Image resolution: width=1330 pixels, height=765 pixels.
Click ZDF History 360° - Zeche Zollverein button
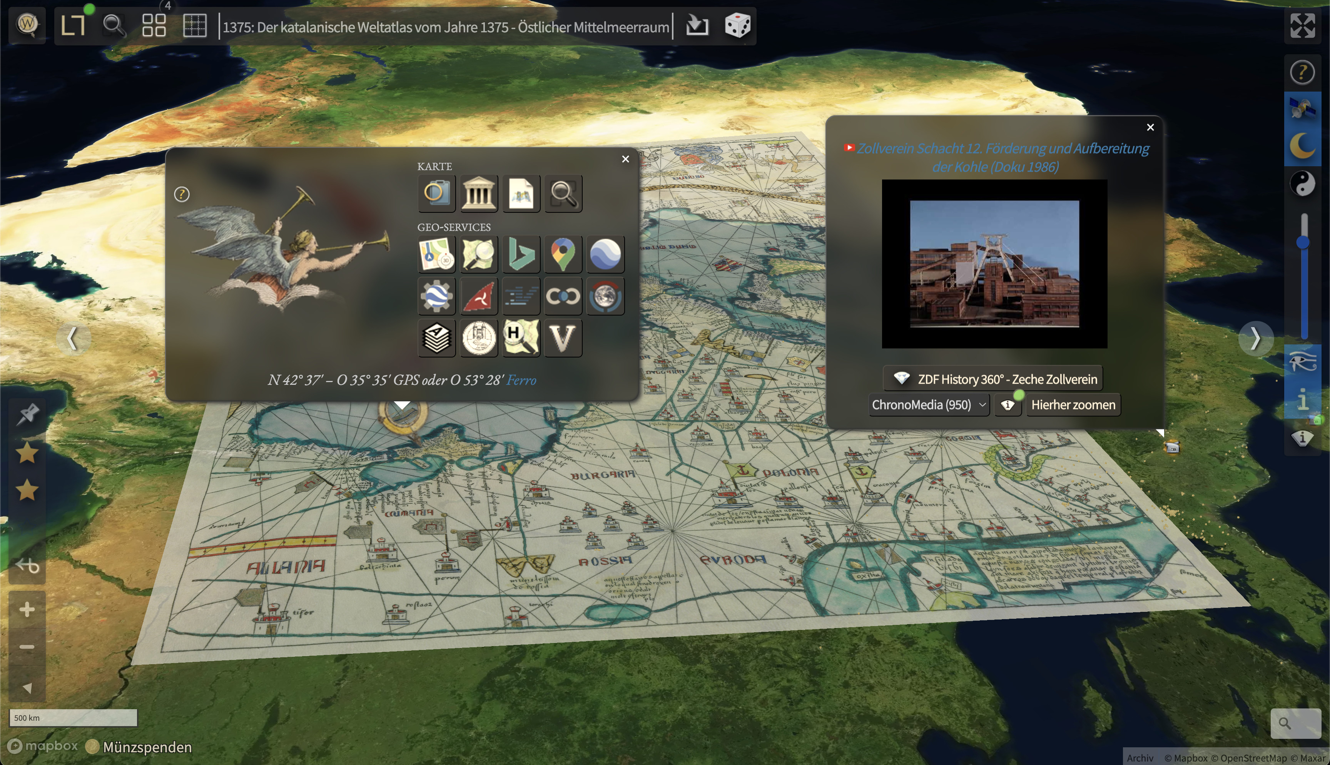tap(993, 379)
